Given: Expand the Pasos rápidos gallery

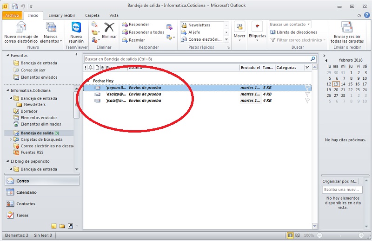Looking at the screenshot, I should coord(226,40).
